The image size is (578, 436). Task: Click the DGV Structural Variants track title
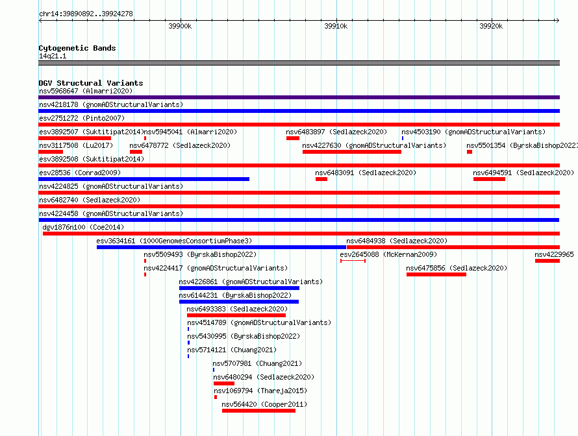pyautogui.click(x=91, y=83)
